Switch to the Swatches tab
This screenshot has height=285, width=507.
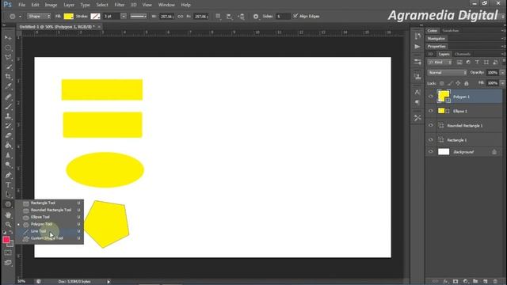(x=451, y=31)
